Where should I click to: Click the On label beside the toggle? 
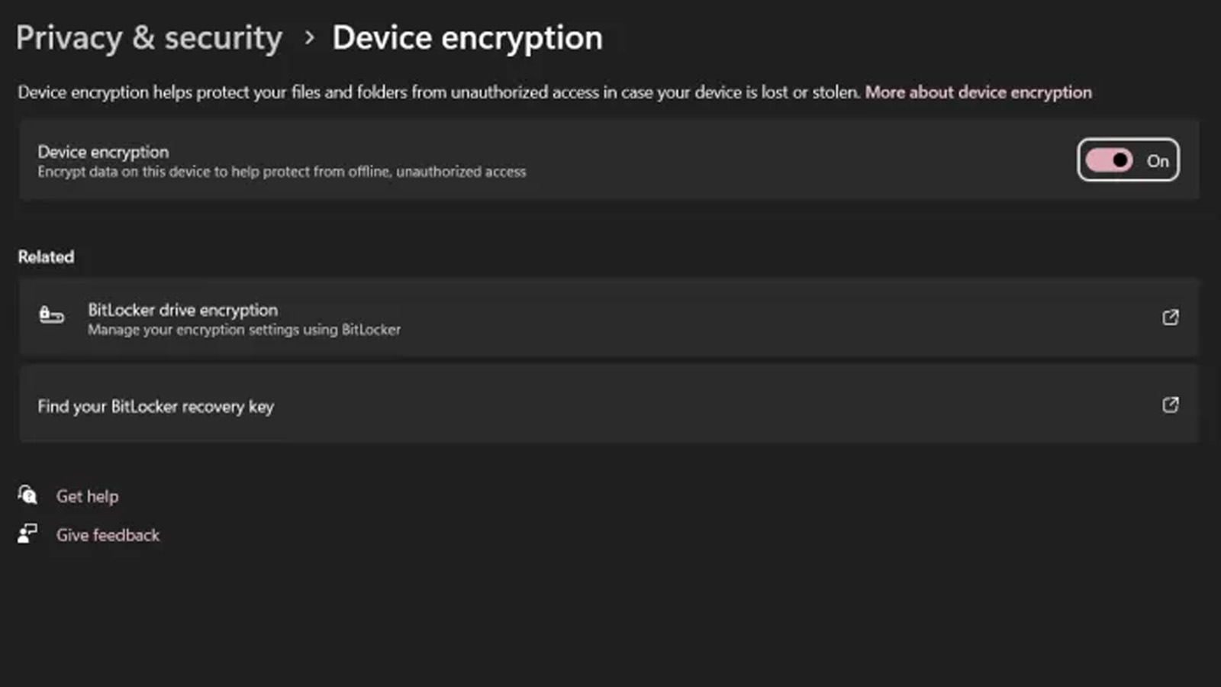click(x=1158, y=161)
